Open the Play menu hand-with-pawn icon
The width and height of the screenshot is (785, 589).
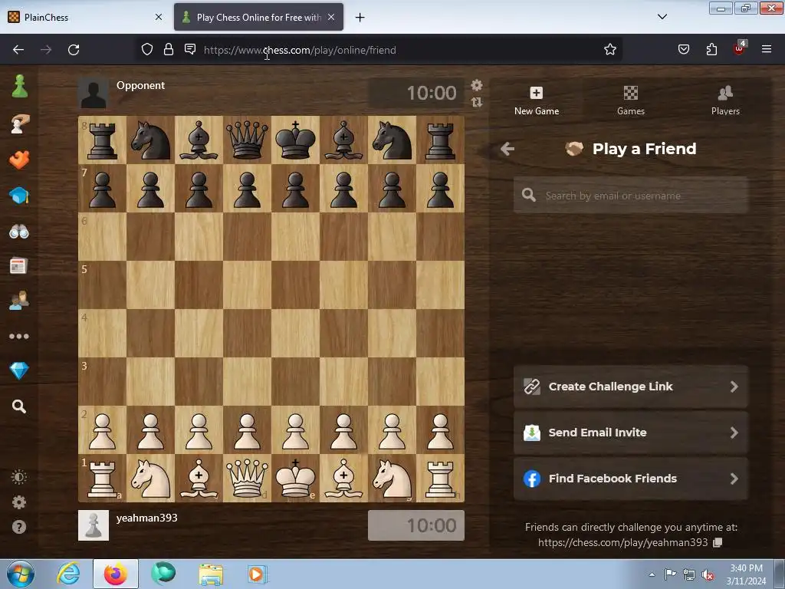click(19, 123)
